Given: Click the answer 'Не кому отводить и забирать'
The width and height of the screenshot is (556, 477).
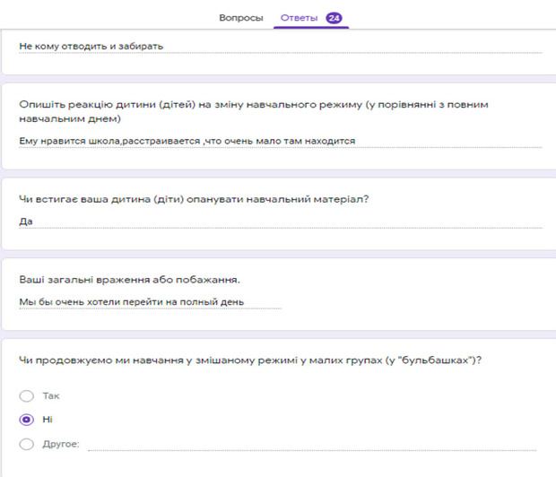Looking at the screenshot, I should coord(91,46).
